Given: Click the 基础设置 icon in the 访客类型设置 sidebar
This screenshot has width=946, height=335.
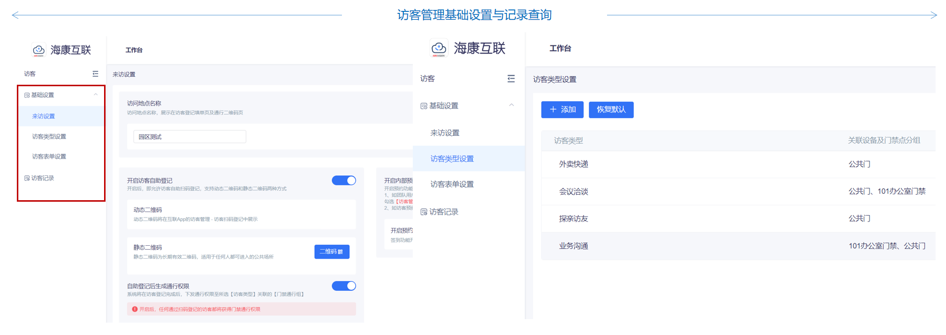Looking at the screenshot, I should coord(424,106).
